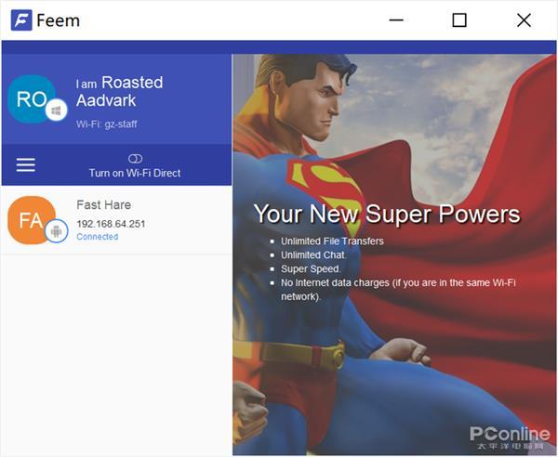Screen dimensions: 558x457
Task: Click the Unlimited File Transfers bullet
Action: point(332,242)
